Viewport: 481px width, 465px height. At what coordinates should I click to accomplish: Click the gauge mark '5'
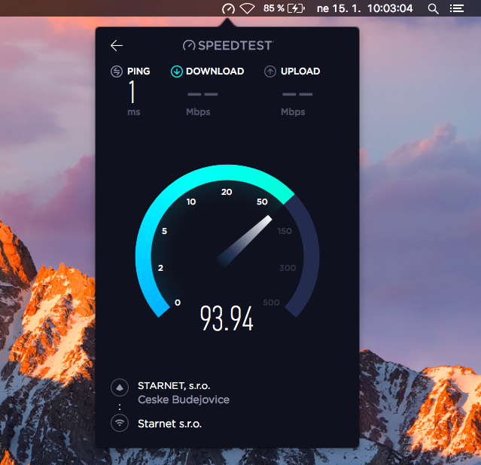pos(164,231)
